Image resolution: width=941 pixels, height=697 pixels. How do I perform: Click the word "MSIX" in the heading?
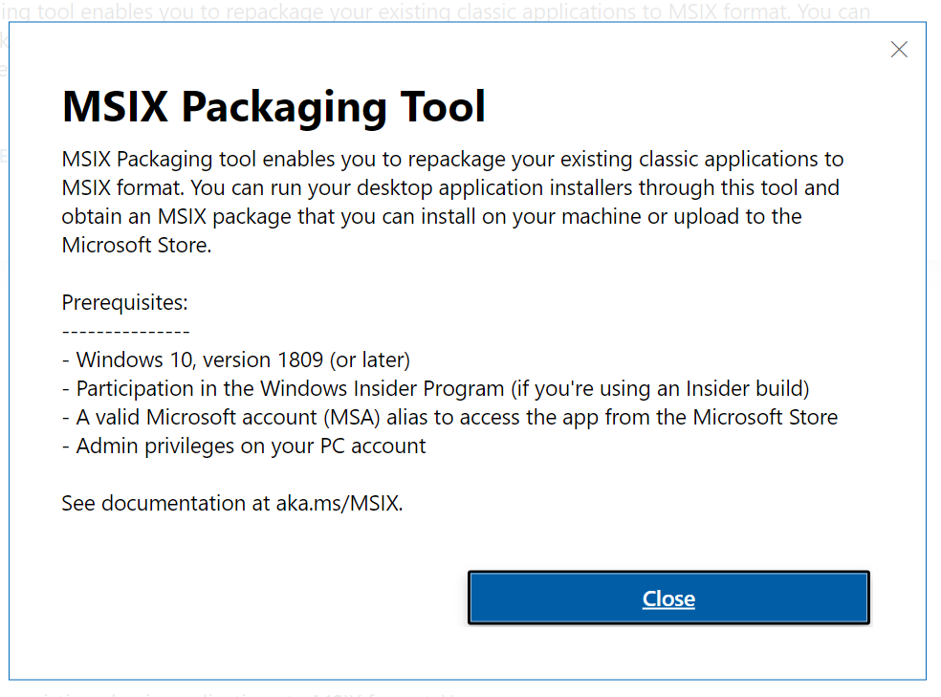coord(115,107)
